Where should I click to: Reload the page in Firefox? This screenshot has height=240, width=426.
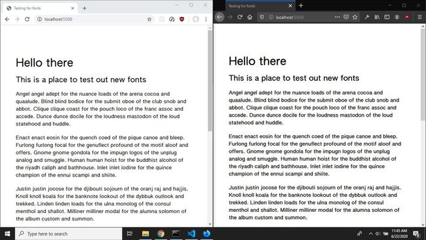click(240, 17)
